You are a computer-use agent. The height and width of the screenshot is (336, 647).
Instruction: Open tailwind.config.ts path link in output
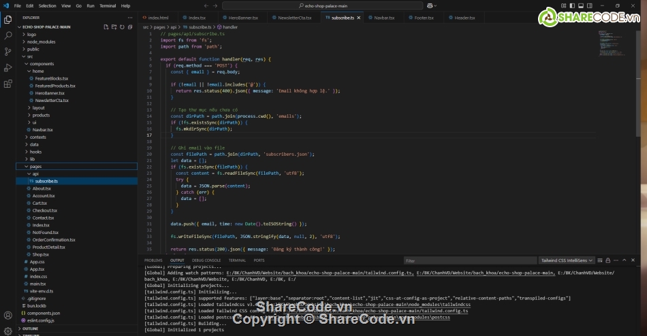319,273
